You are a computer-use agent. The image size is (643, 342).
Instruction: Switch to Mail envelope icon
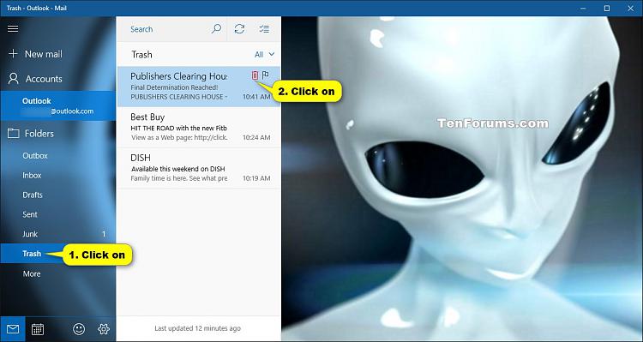point(13,329)
